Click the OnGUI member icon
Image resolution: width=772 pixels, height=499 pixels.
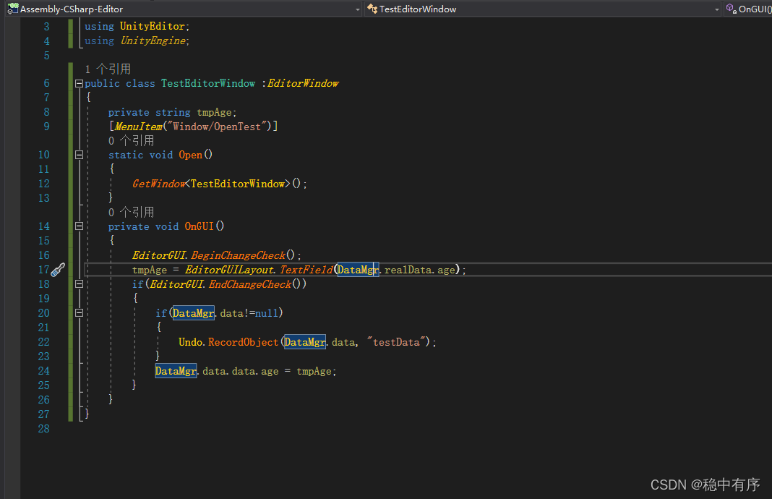point(732,9)
